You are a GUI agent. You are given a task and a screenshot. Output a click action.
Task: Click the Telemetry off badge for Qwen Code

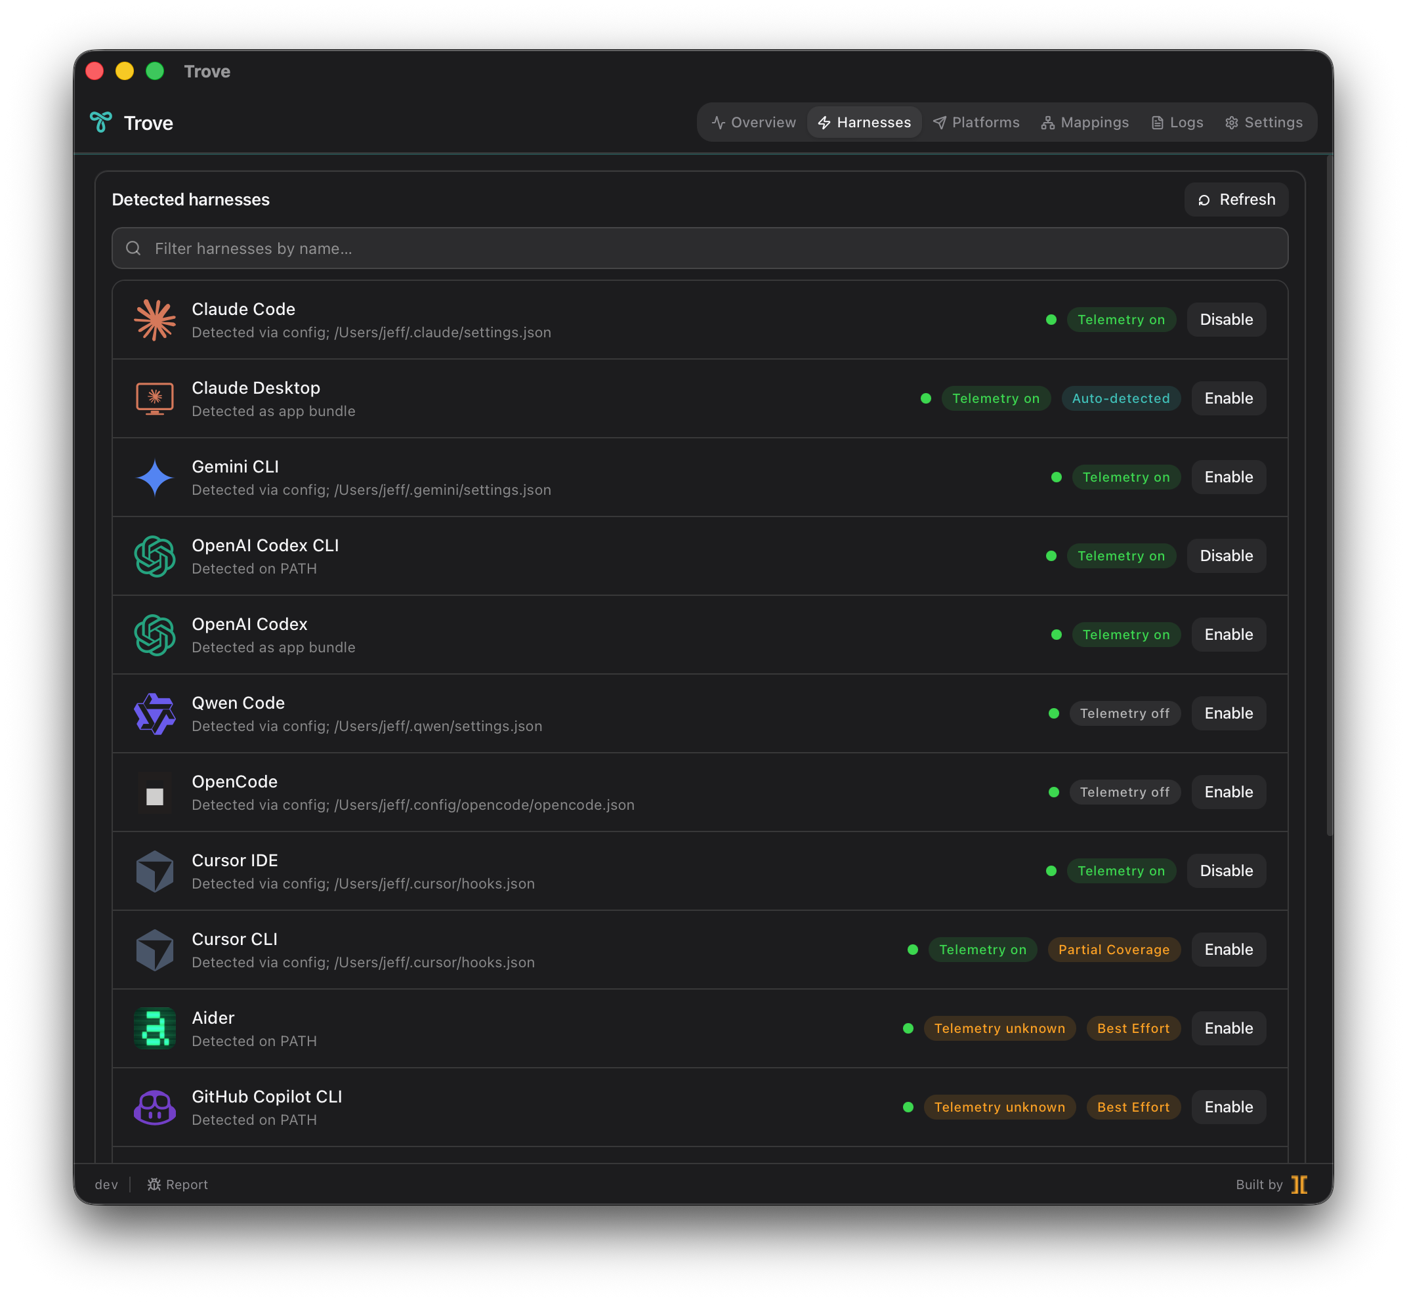pyautogui.click(x=1124, y=714)
